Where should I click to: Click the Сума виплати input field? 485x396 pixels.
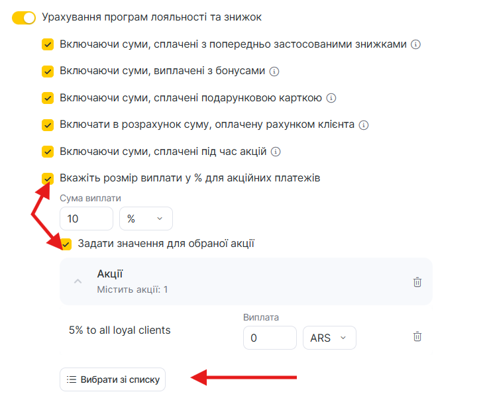point(86,219)
